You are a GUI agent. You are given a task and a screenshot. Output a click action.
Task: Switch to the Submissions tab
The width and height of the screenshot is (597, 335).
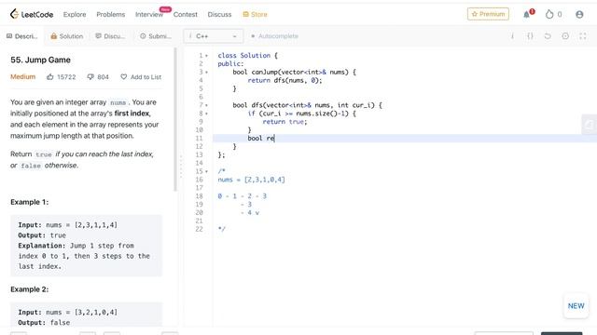click(156, 36)
